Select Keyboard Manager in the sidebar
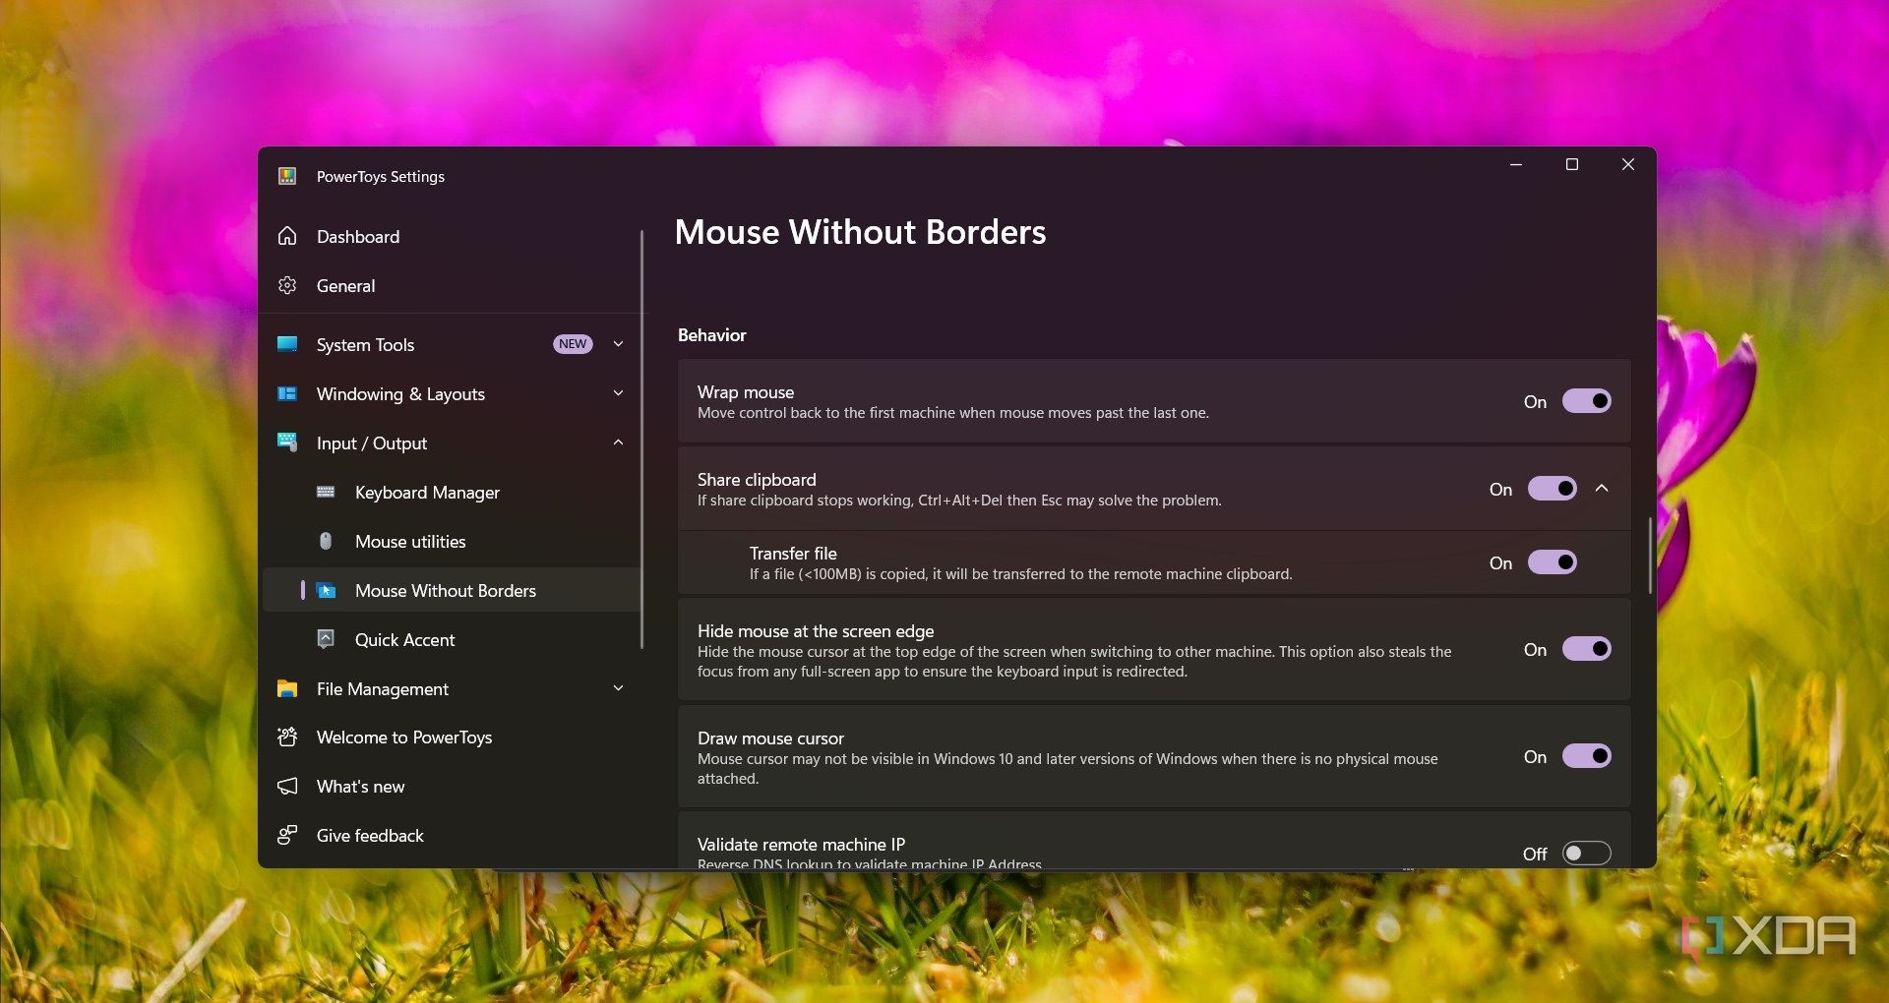This screenshot has height=1003, width=1889. [453, 492]
